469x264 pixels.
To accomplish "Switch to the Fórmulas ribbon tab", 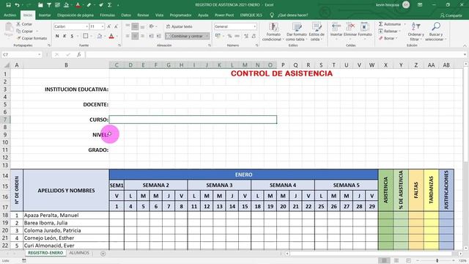I will (x=108, y=15).
